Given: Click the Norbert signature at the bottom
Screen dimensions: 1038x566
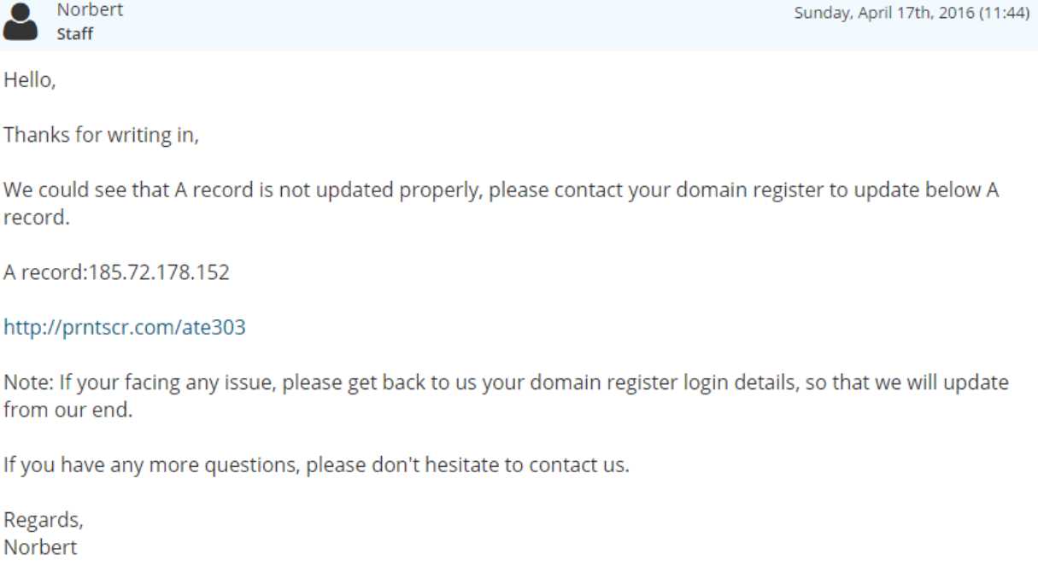Looking at the screenshot, I should pyautogui.click(x=40, y=546).
